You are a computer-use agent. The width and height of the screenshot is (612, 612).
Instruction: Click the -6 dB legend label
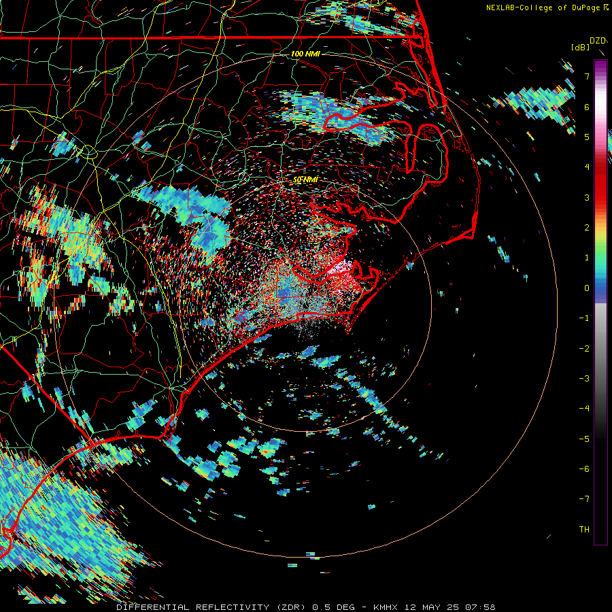pos(584,469)
